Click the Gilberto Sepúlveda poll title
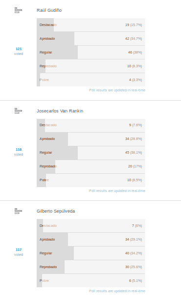 pos(56,211)
